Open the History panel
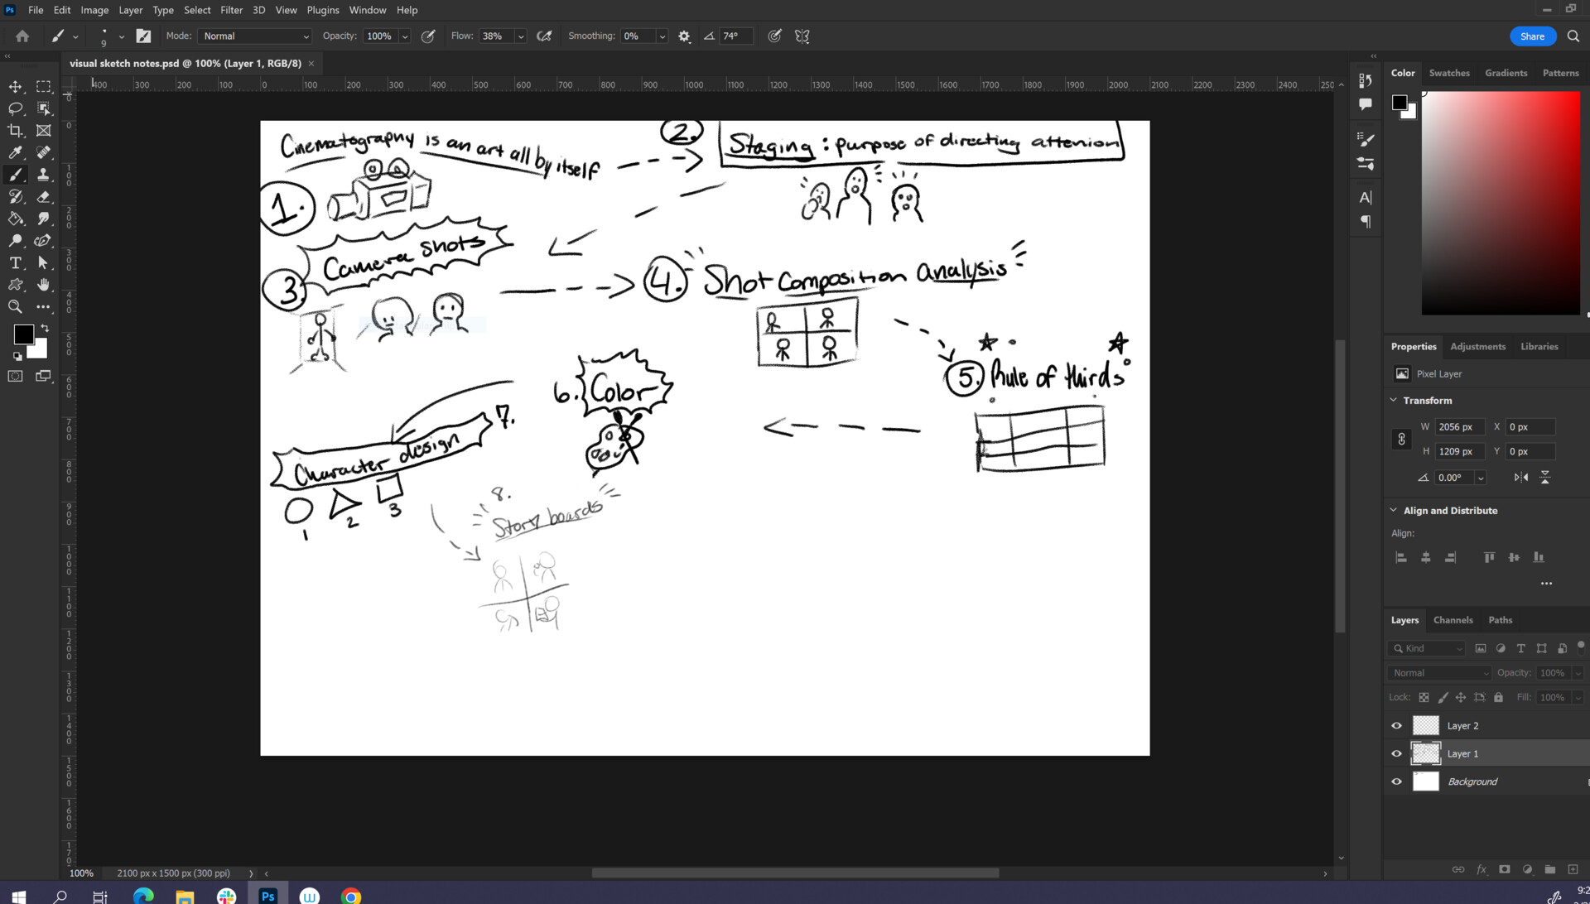This screenshot has width=1590, height=904. pos(1365,79)
